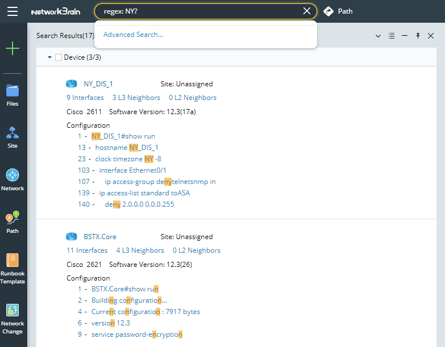Image resolution: width=445 pixels, height=347 pixels.
Task: Click 'Software Version: 12.3(17a)' text
Action: click(152, 112)
